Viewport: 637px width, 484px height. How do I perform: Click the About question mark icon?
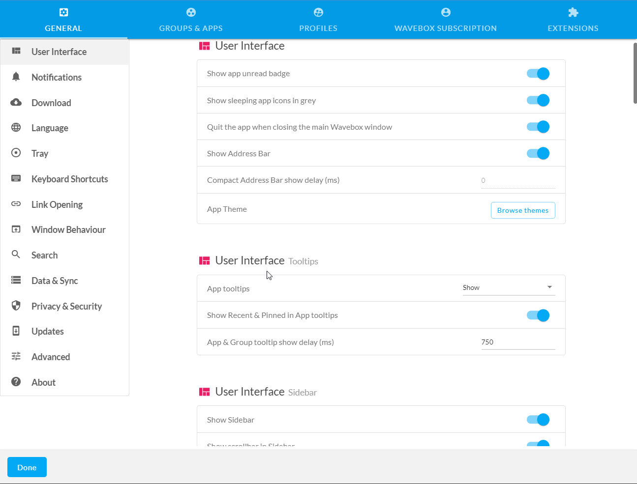pyautogui.click(x=16, y=382)
